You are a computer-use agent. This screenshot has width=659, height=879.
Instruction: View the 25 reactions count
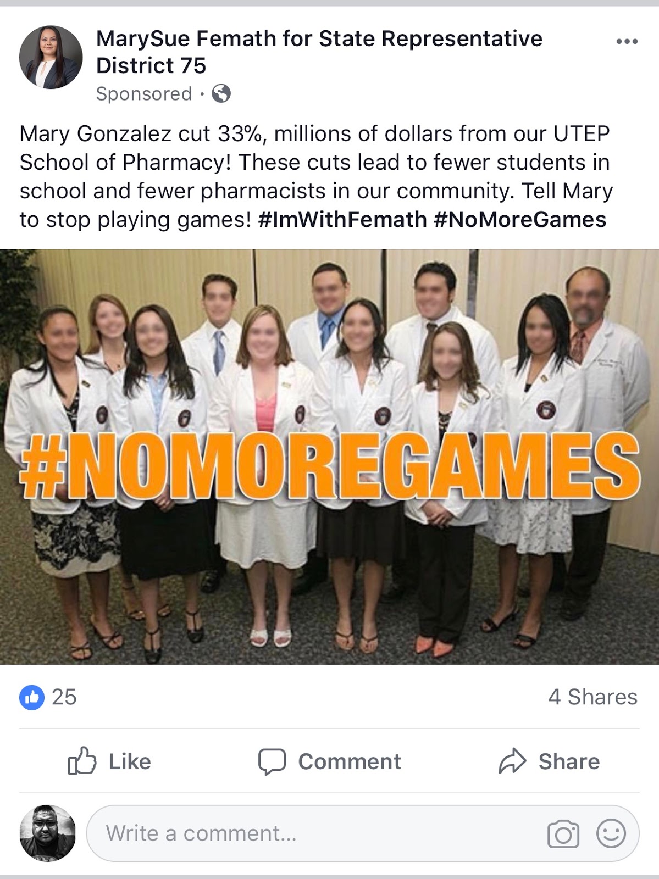pos(64,697)
